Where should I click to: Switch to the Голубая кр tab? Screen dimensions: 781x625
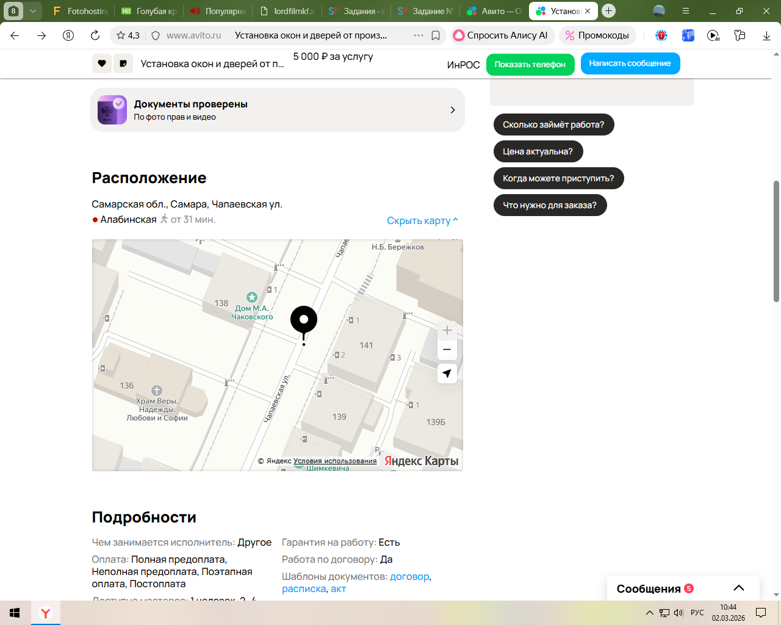(x=149, y=11)
